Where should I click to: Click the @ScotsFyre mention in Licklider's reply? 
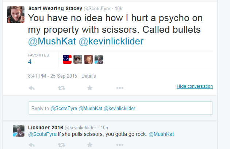coord(42,134)
